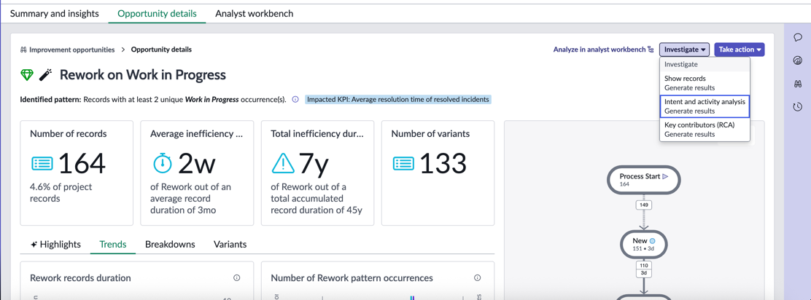Screen dimensions: 811x300
Task: Click the green diamond icon by title
Action: (x=27, y=75)
